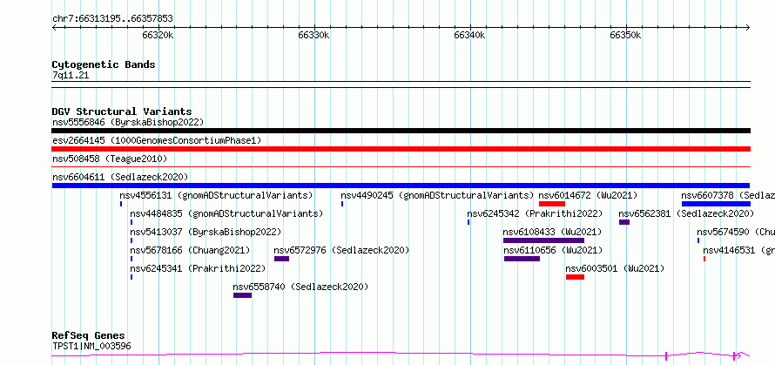
Task: Click nsv6245342 (Prakrithi2022) label
Action: [x=535, y=213]
